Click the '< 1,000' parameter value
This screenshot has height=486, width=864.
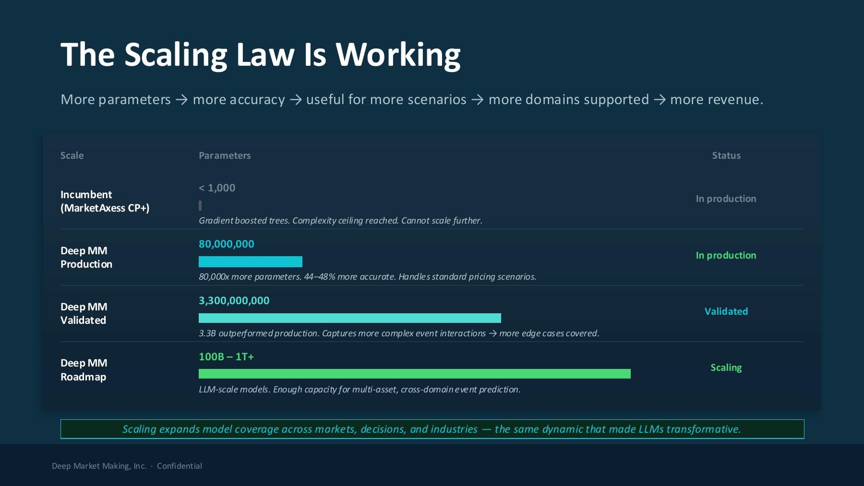[x=217, y=188]
